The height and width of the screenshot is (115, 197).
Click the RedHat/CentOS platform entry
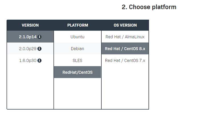tap(77, 72)
